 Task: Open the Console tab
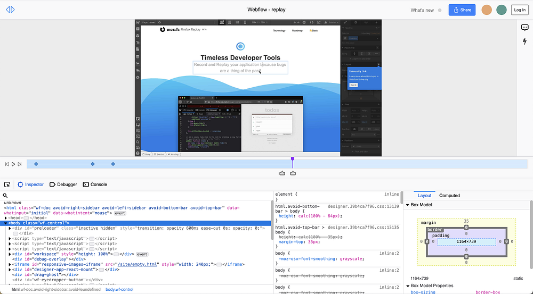(95, 184)
